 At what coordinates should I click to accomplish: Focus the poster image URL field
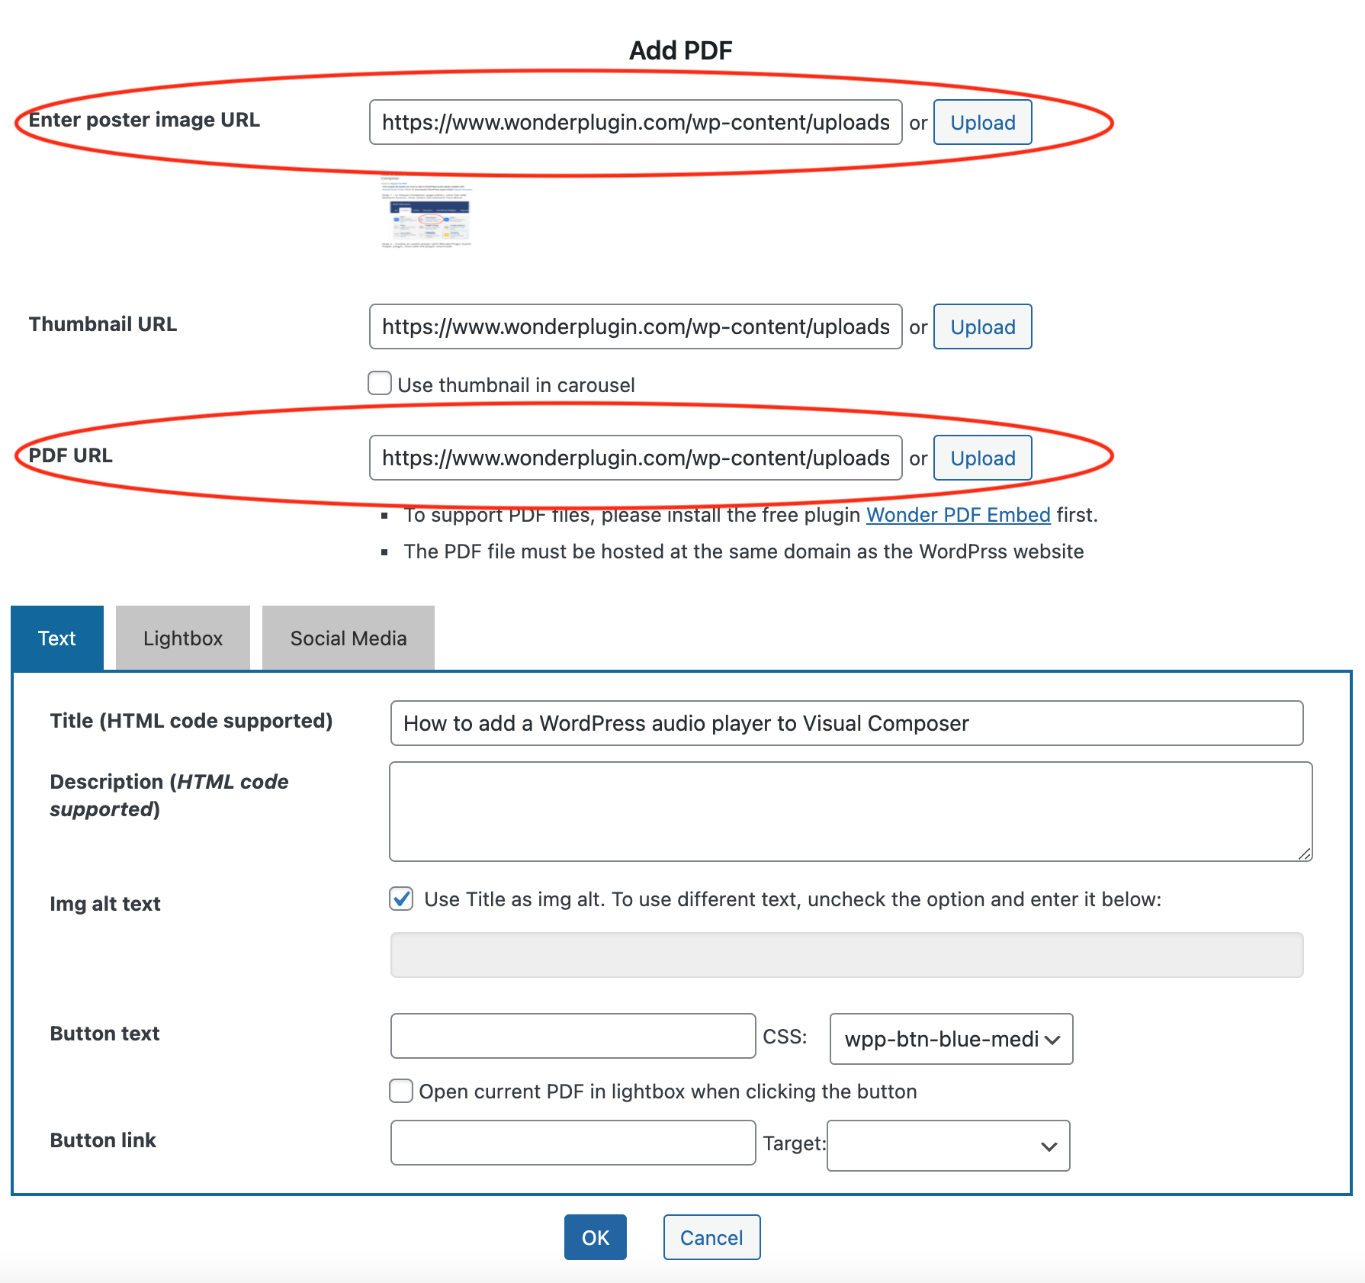(x=635, y=123)
